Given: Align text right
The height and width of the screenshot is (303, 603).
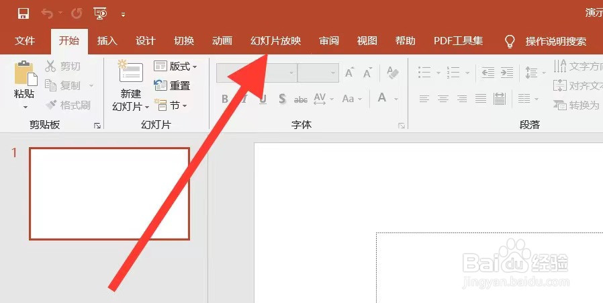Looking at the screenshot, I should [x=461, y=99].
